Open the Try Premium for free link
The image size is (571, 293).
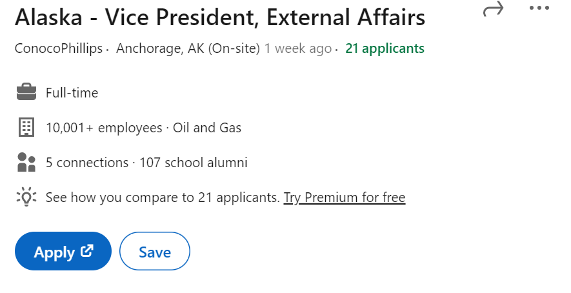[344, 197]
